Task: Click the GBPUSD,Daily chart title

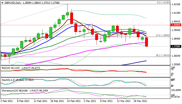Action: (10, 2)
